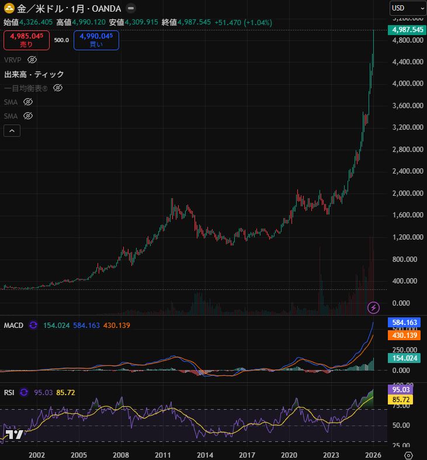The width and height of the screenshot is (427, 460).
Task: Open the USD currency dropdown
Action: [407, 8]
